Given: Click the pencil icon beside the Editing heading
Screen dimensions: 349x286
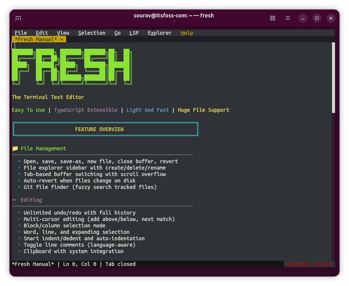Looking at the screenshot, I should [14, 199].
